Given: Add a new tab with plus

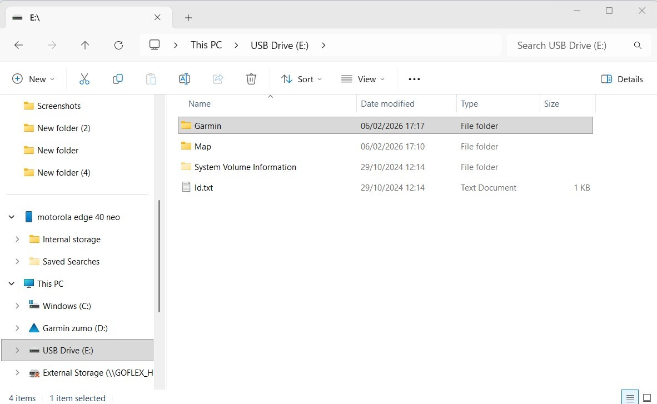Looking at the screenshot, I should click(188, 18).
